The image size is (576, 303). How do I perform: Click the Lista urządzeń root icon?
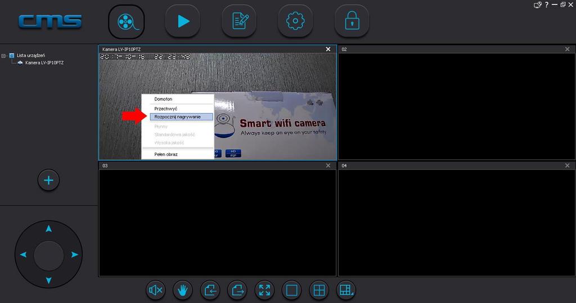(12, 56)
